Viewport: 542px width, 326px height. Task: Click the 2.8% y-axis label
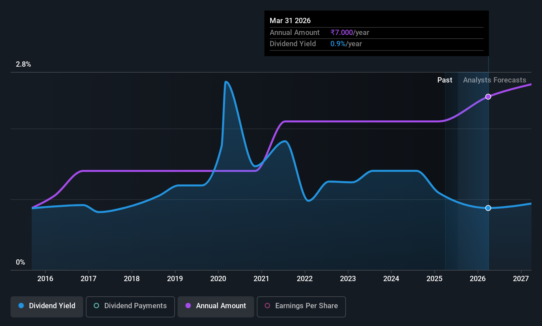coord(23,64)
